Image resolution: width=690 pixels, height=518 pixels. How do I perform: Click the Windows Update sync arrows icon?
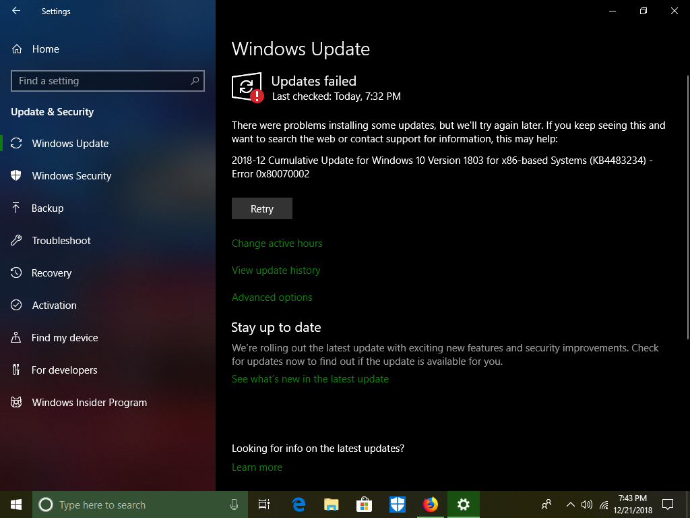(x=16, y=143)
